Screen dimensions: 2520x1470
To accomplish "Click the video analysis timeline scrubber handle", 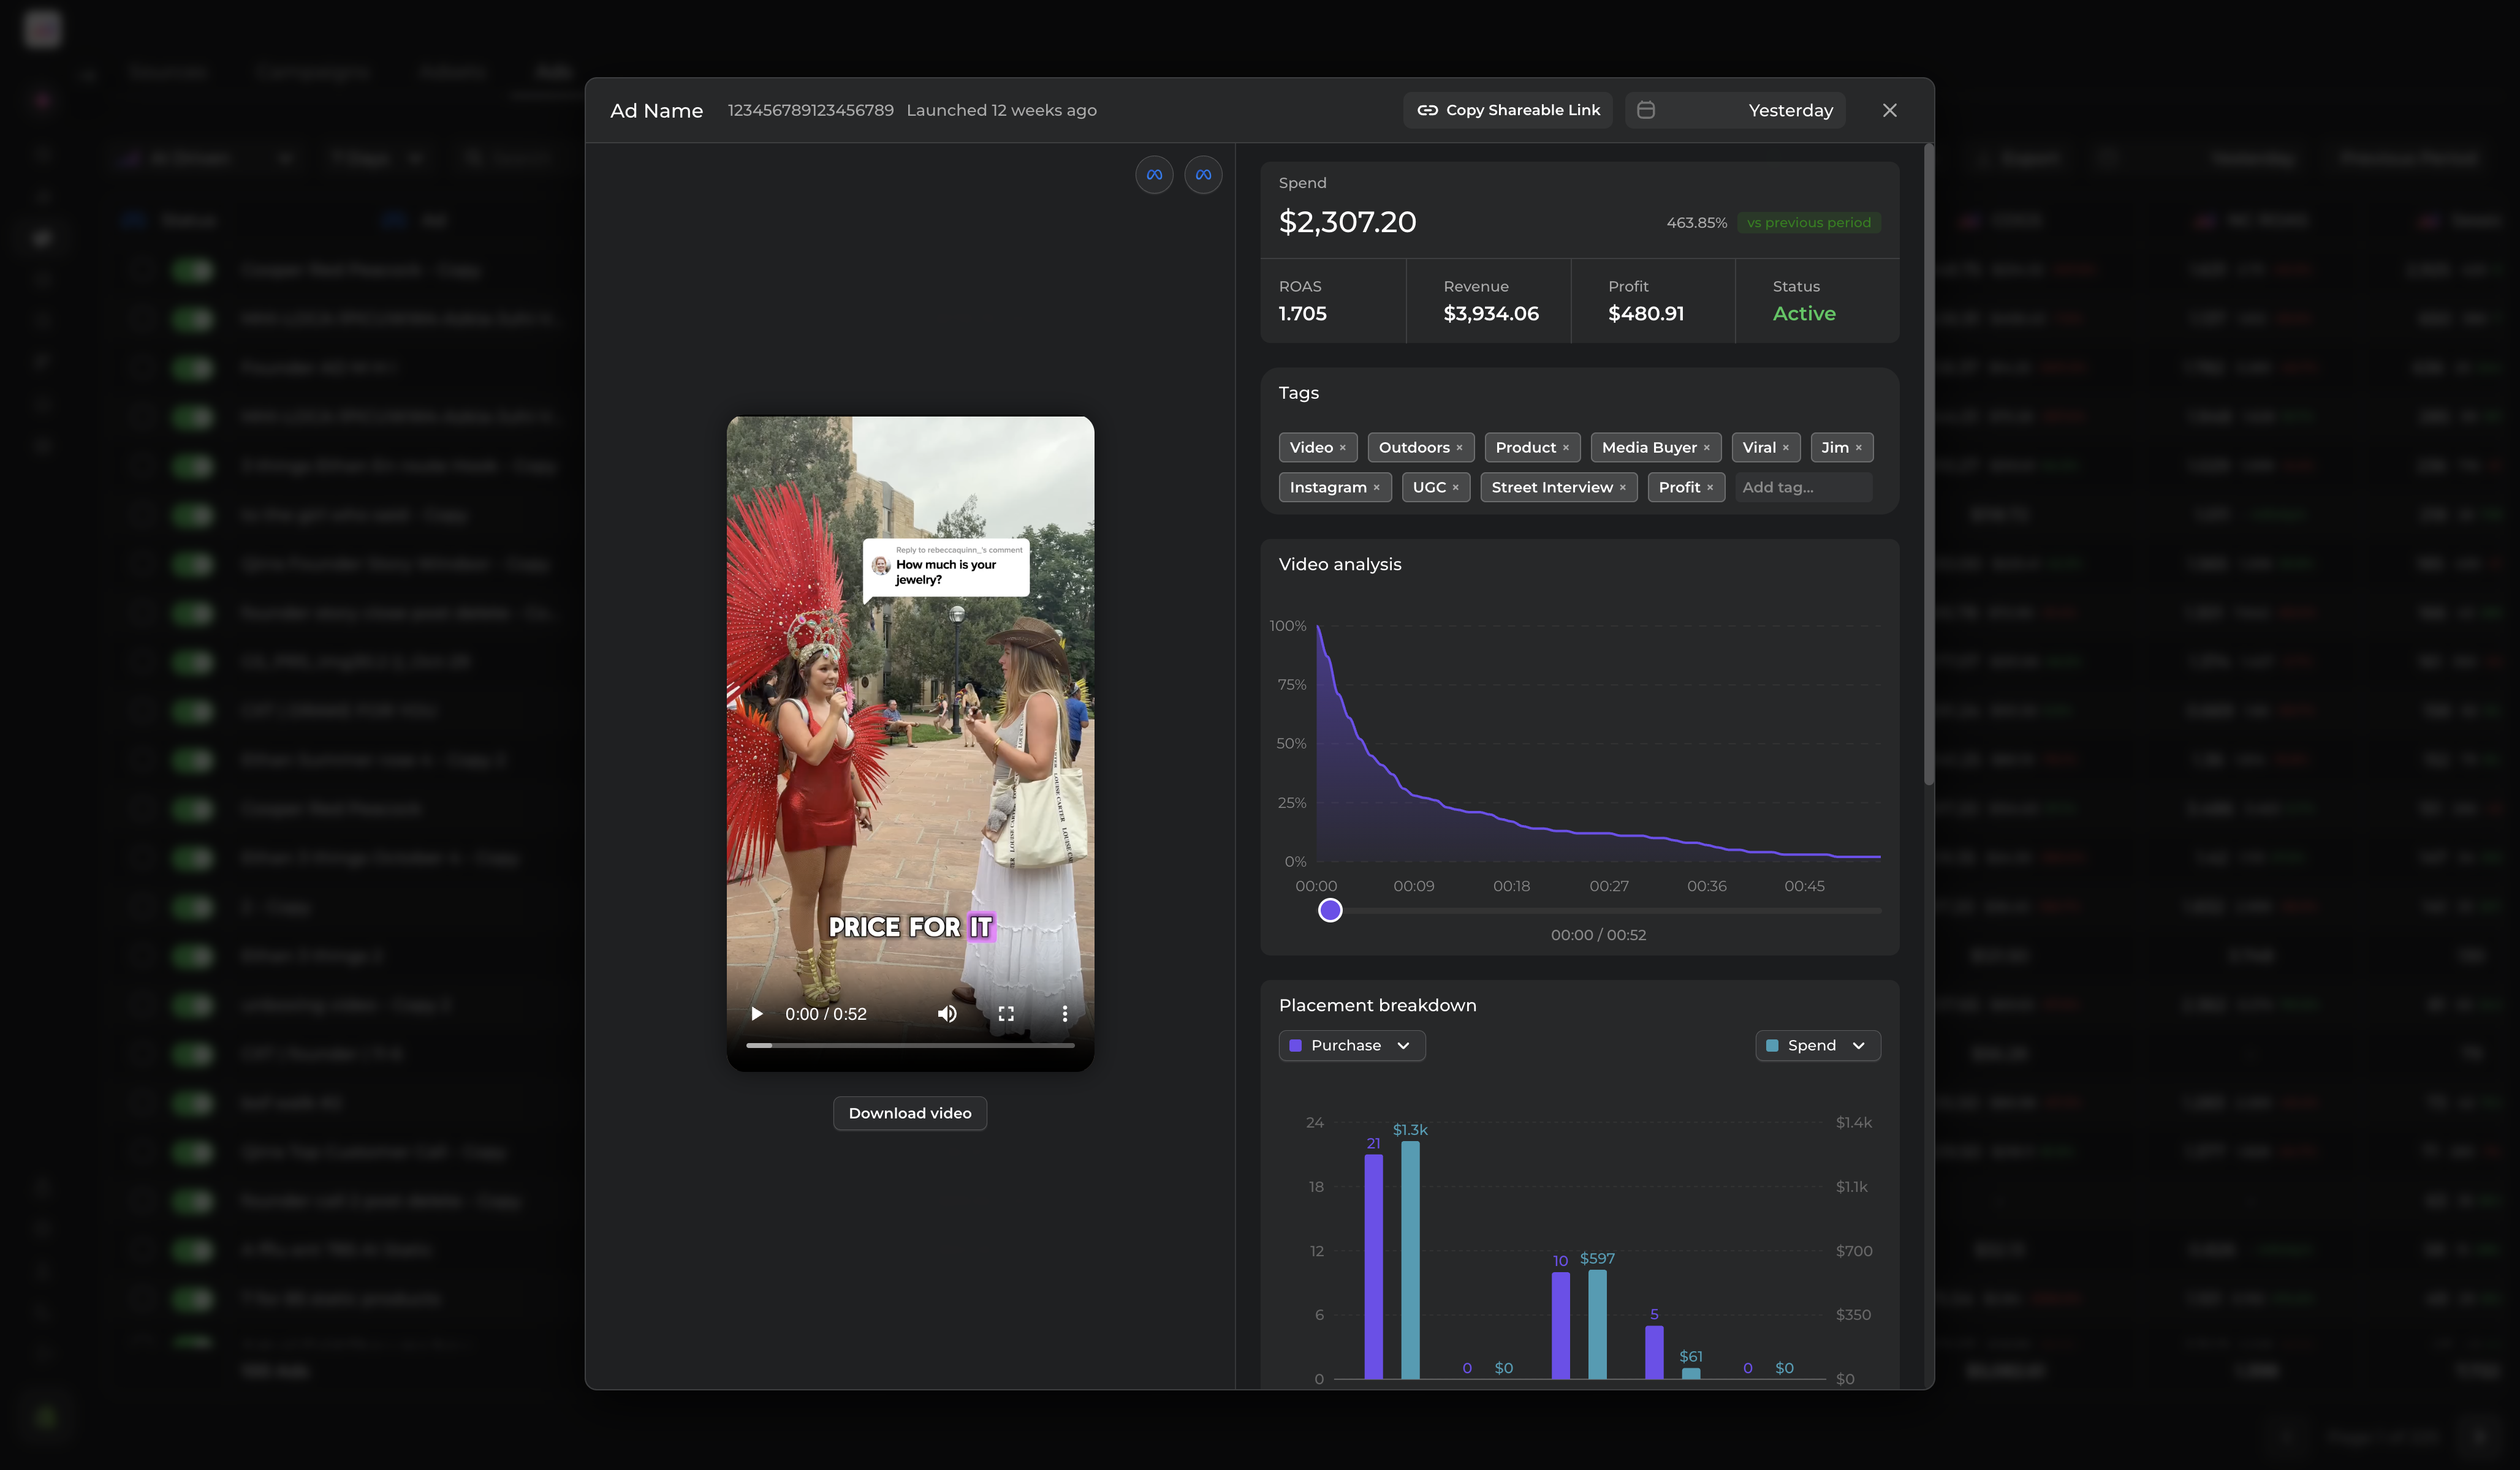I will click(x=1330, y=910).
